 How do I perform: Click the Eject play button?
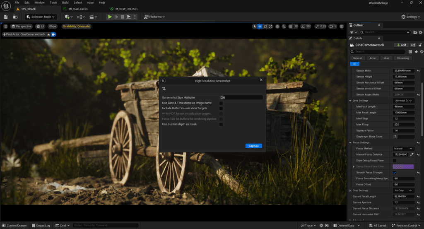(129, 17)
